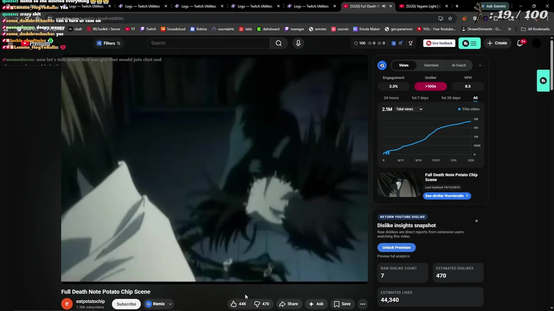Click the vidIQ logo in stats panel
Screen dimensions: 554x311
tap(382, 65)
